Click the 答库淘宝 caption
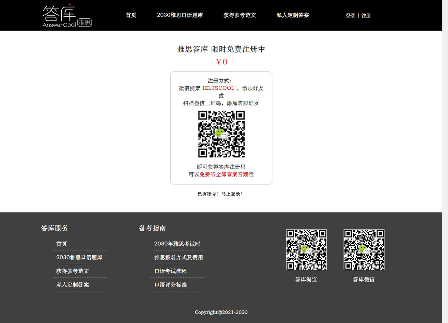 pos(306,280)
